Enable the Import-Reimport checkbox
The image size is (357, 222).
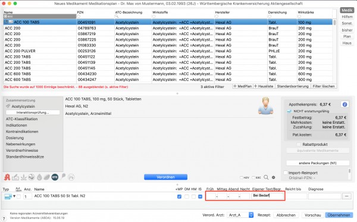coord(286,173)
